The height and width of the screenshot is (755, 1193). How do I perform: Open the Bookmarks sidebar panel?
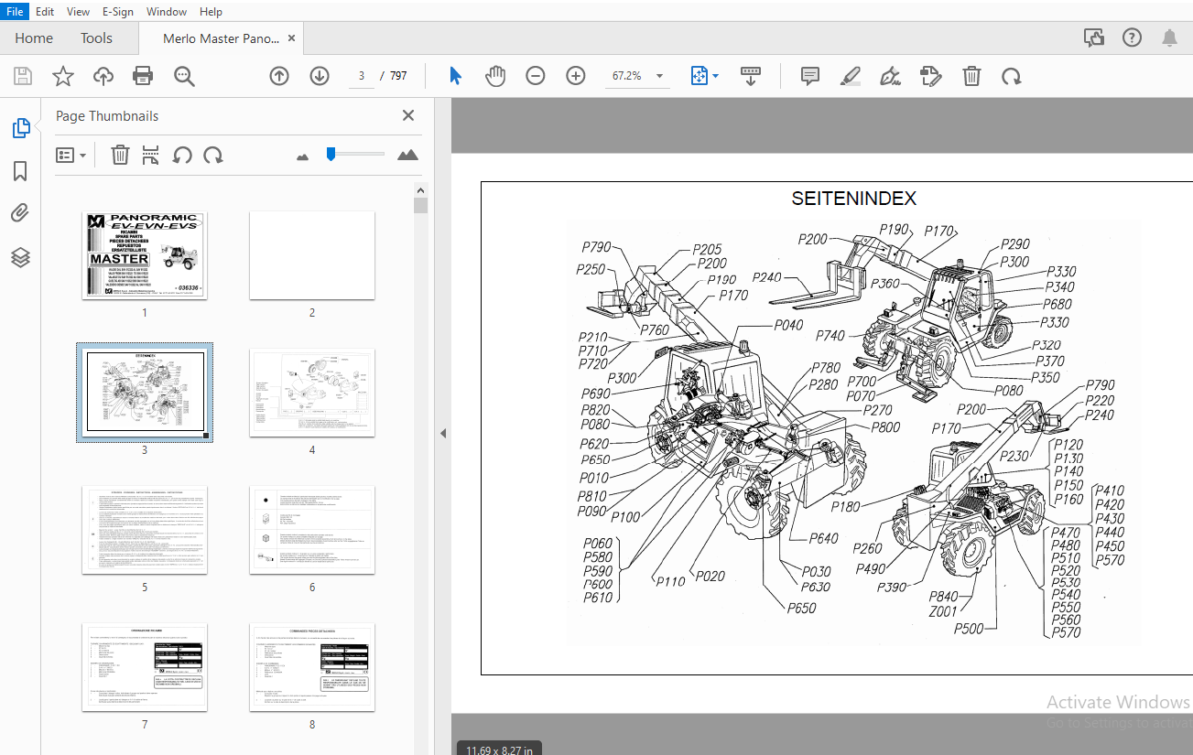tap(20, 171)
